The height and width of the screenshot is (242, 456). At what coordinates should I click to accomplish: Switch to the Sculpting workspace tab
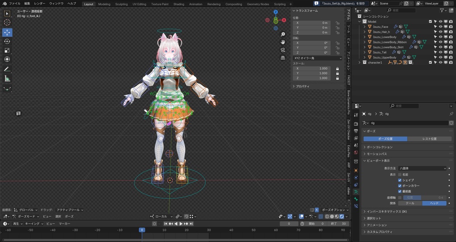(x=121, y=4)
